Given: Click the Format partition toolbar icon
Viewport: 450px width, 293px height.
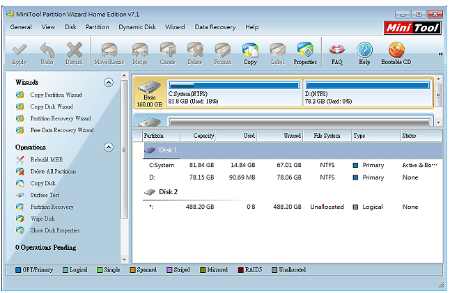Looking at the screenshot, I should [223, 49].
